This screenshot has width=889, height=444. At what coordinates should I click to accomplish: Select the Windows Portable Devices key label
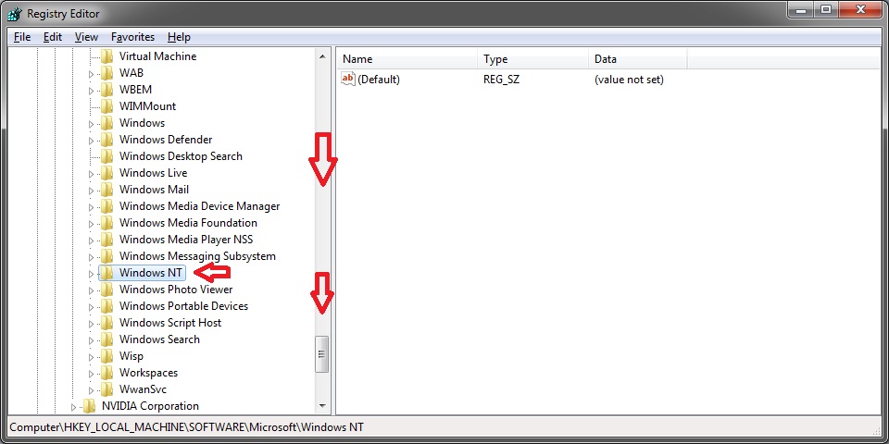click(183, 306)
